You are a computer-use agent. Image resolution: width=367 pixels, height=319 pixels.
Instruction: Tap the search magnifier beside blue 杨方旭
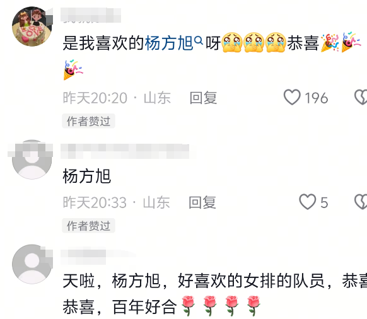(199, 41)
